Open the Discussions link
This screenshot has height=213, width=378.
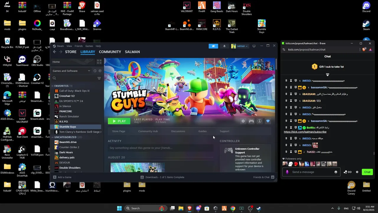click(178, 131)
